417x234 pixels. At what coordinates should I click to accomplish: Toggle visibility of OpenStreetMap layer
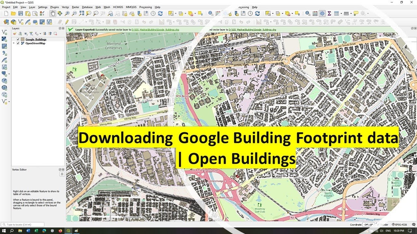(x=18, y=43)
